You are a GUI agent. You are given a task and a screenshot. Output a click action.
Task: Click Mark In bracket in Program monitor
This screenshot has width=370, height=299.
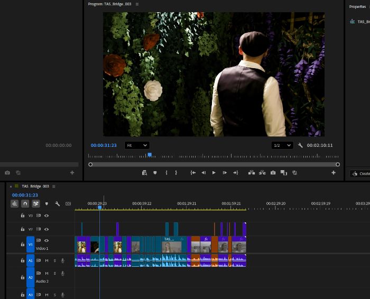pyautogui.click(x=166, y=173)
